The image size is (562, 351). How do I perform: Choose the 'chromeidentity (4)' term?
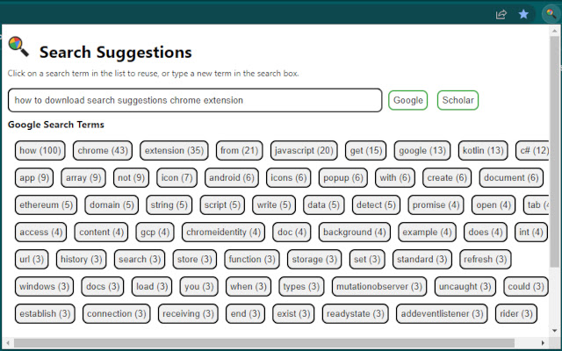(x=223, y=232)
